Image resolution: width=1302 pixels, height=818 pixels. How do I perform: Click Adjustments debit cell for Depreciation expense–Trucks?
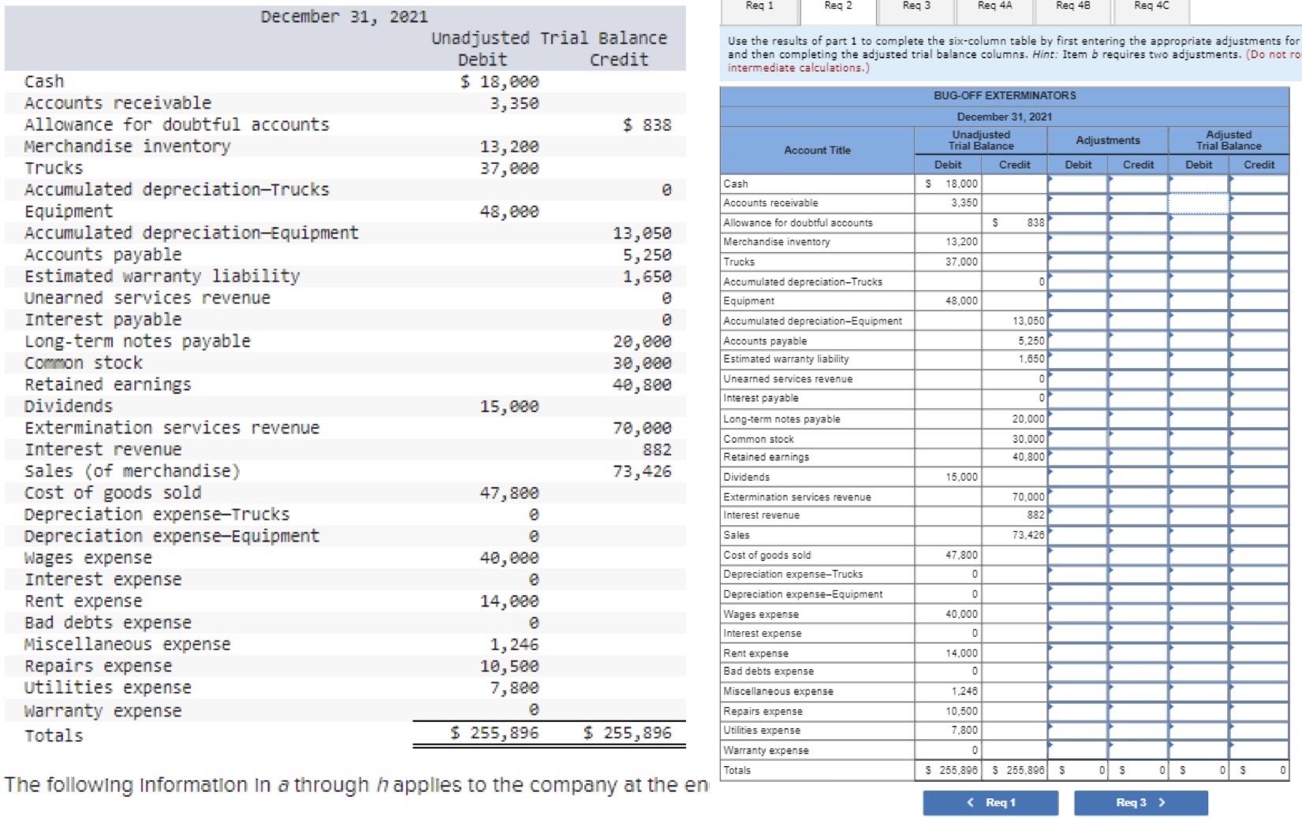pyautogui.click(x=1078, y=574)
